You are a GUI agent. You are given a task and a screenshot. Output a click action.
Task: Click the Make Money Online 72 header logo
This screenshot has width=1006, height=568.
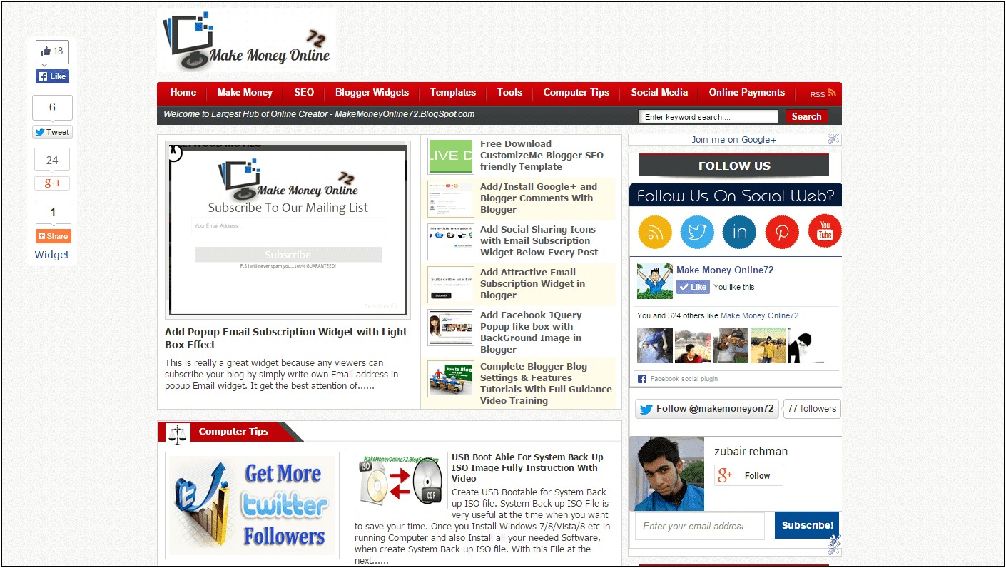247,41
